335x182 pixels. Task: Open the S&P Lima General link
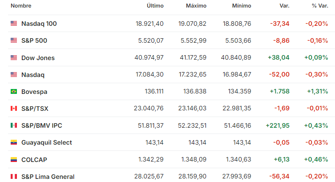(48, 177)
